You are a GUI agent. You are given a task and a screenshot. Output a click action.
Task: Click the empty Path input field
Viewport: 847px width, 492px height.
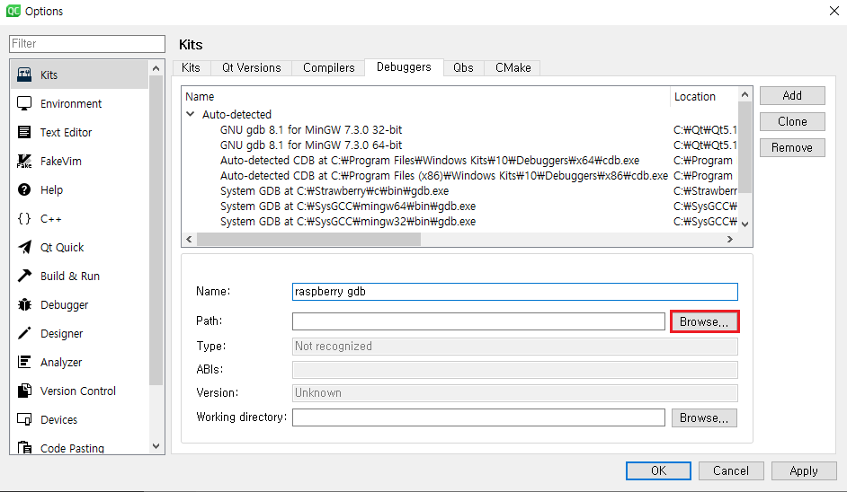(x=478, y=321)
